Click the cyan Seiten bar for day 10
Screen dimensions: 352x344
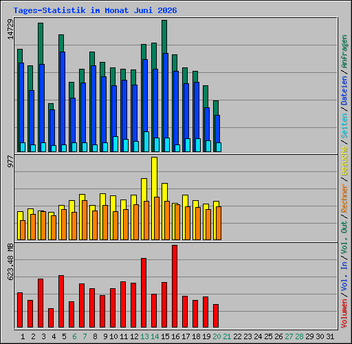[x=115, y=144]
